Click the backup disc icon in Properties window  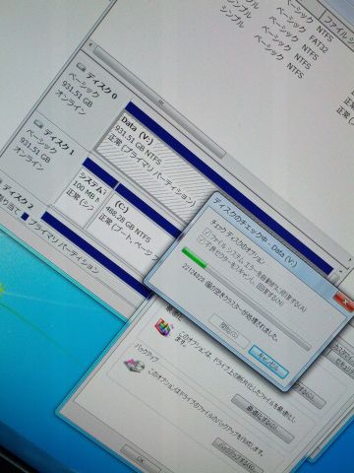134,366
